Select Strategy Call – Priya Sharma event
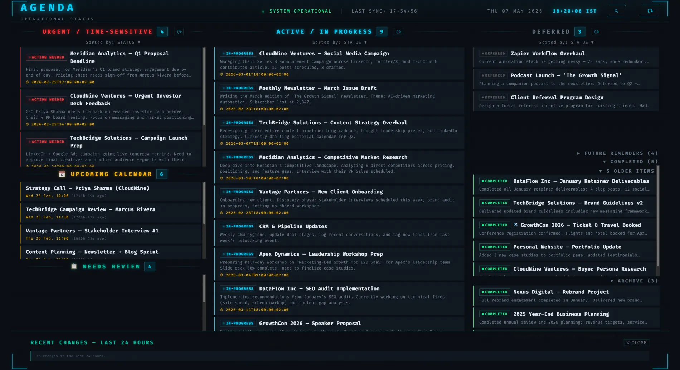This screenshot has height=370, width=680. click(x=111, y=192)
